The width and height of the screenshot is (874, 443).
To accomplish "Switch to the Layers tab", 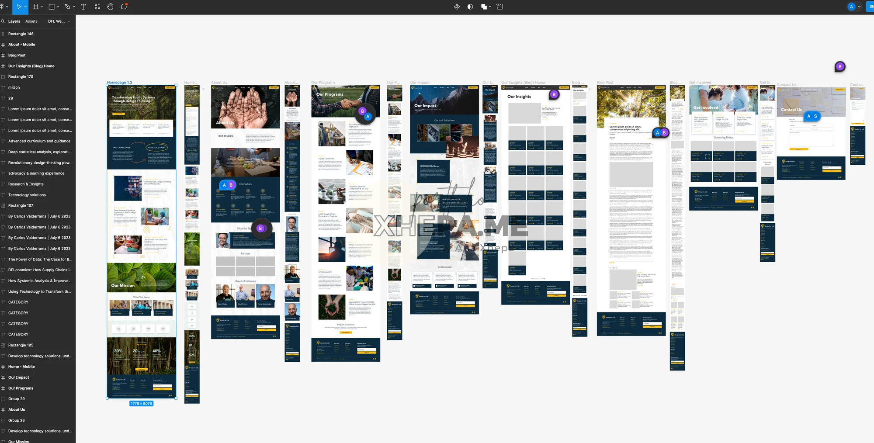I will pos(14,21).
